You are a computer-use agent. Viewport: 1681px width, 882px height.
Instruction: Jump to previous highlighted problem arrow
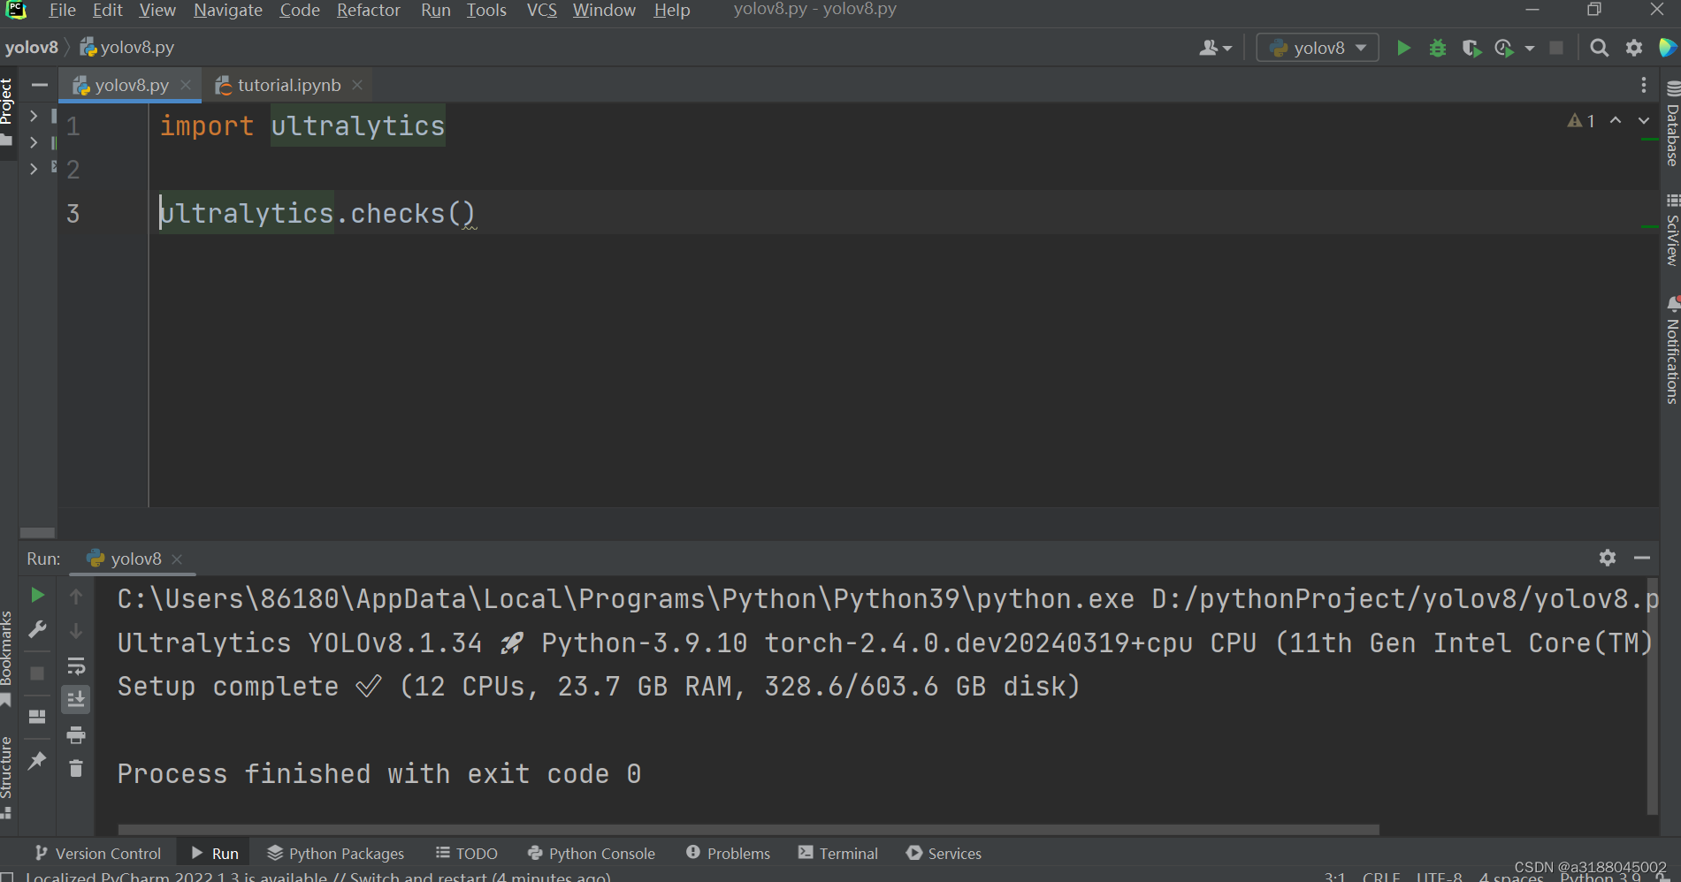[x=1616, y=120]
